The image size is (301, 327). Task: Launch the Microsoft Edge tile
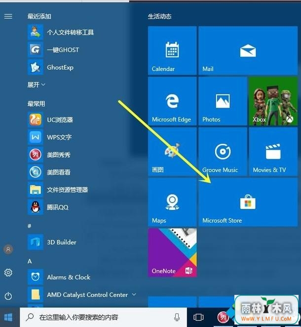coord(172,101)
